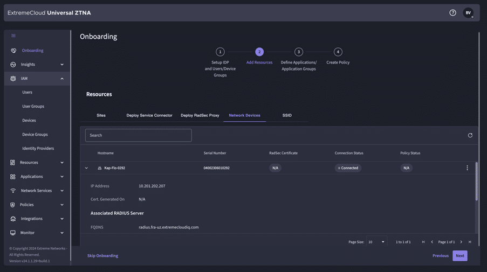Go to the first page of results
Viewport: 487px width, 272px height.
(x=423, y=242)
